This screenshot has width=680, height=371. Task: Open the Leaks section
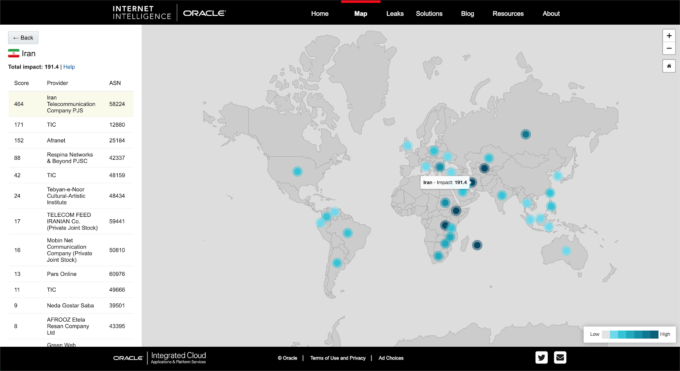pos(395,14)
